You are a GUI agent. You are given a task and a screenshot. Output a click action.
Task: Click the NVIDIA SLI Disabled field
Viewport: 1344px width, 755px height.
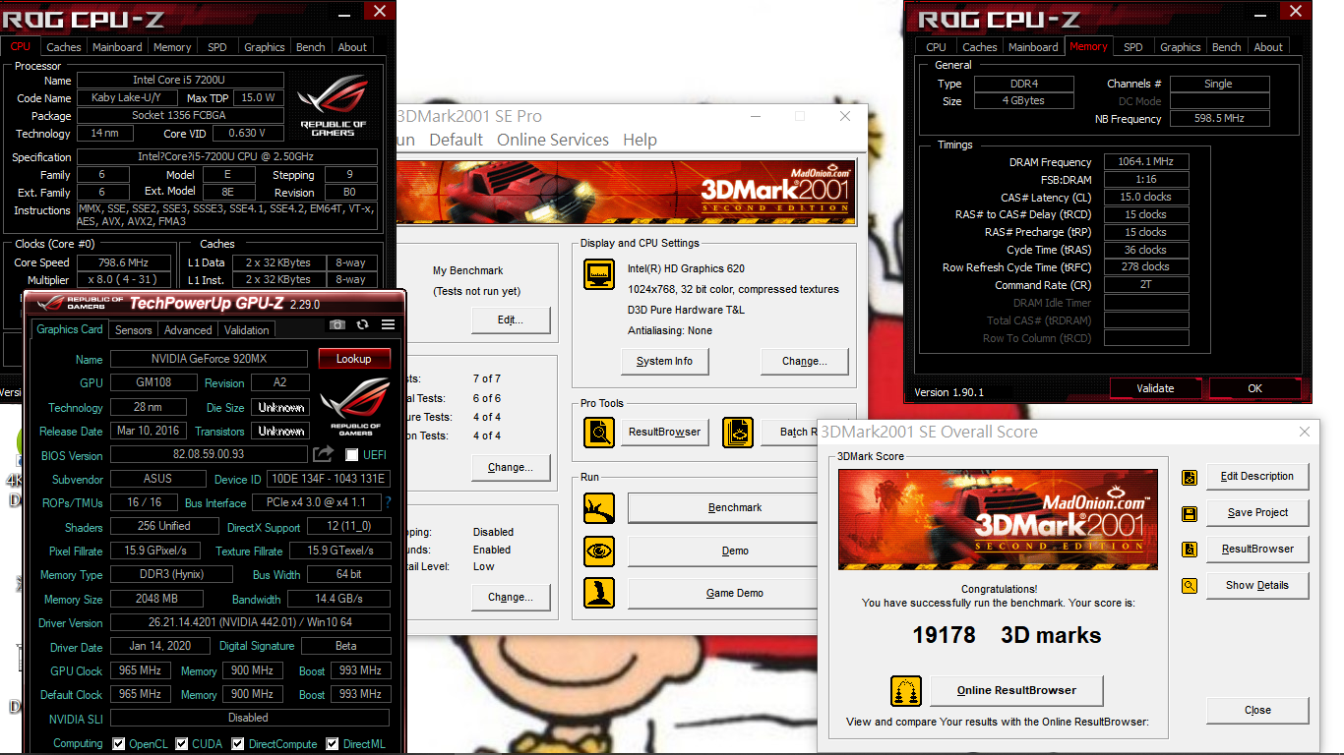pos(249,719)
